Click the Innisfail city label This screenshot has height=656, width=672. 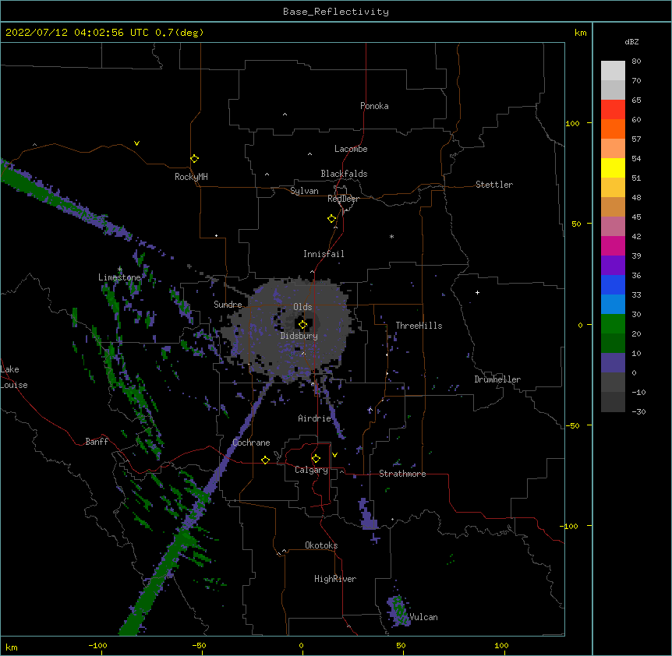pos(324,254)
